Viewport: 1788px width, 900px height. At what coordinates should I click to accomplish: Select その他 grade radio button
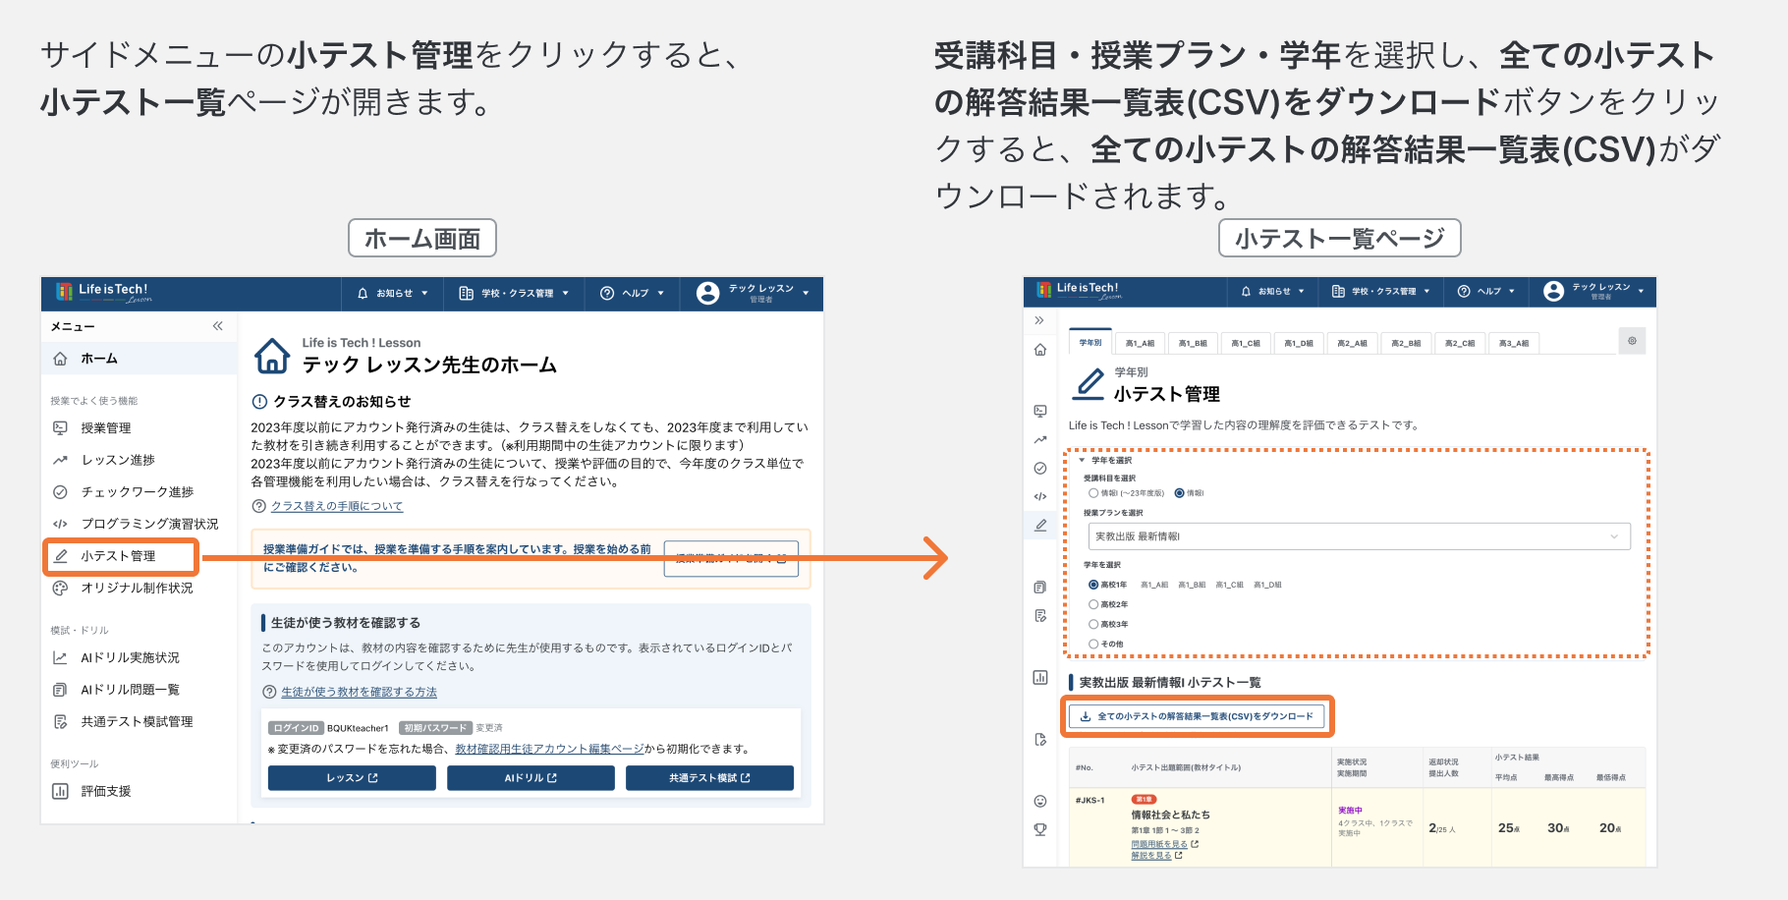click(1093, 644)
